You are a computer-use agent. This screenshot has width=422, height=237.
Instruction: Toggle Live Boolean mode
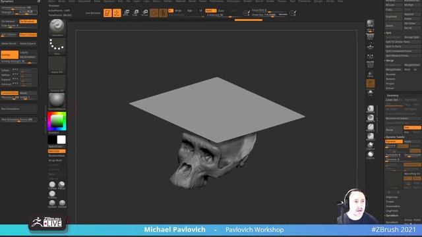click(93, 13)
